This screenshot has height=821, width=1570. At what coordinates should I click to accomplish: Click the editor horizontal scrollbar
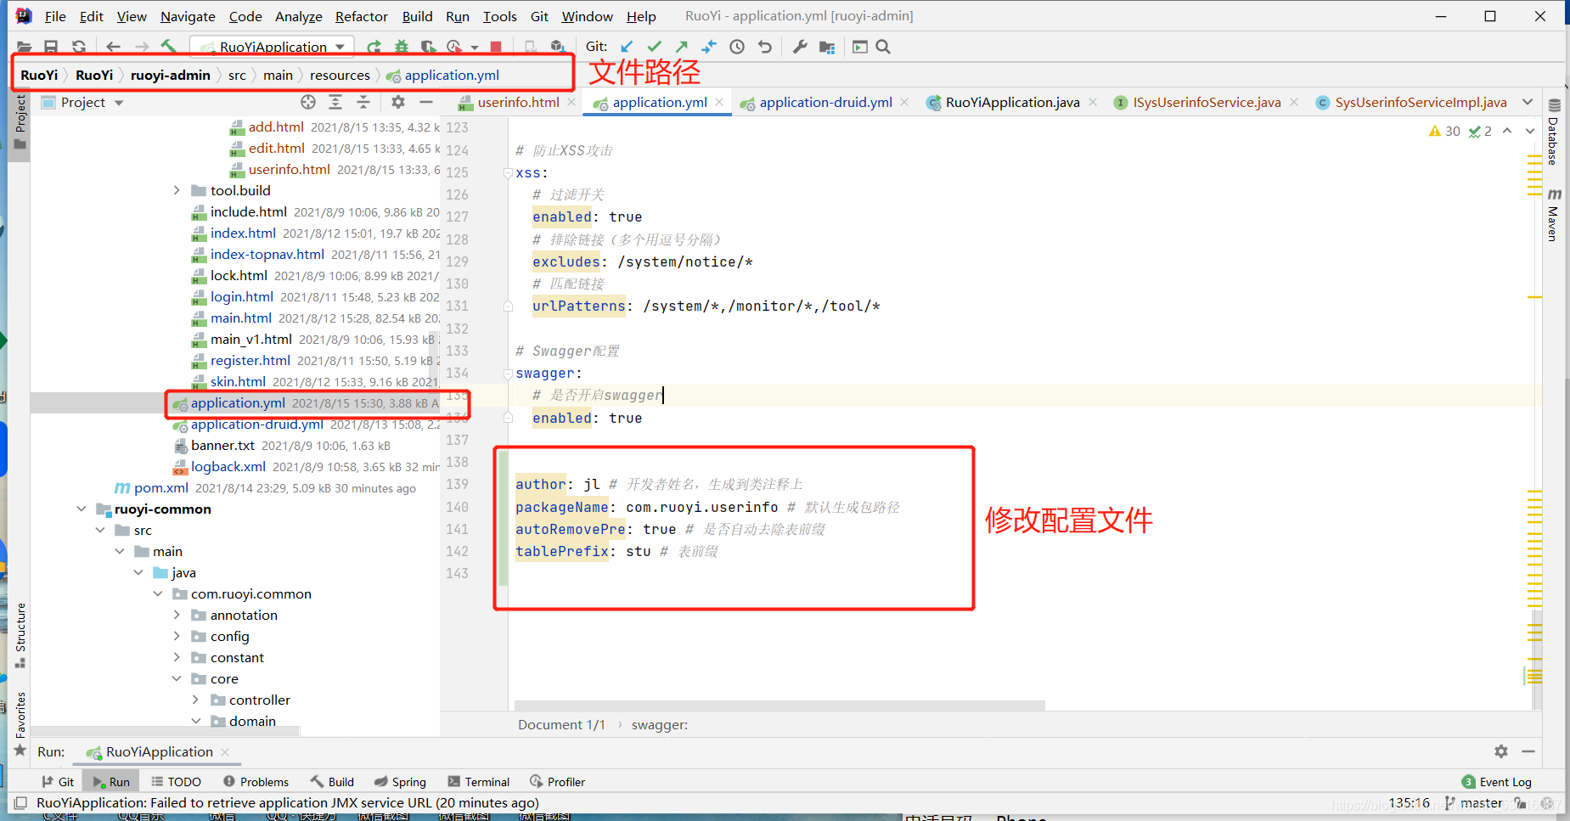click(779, 706)
